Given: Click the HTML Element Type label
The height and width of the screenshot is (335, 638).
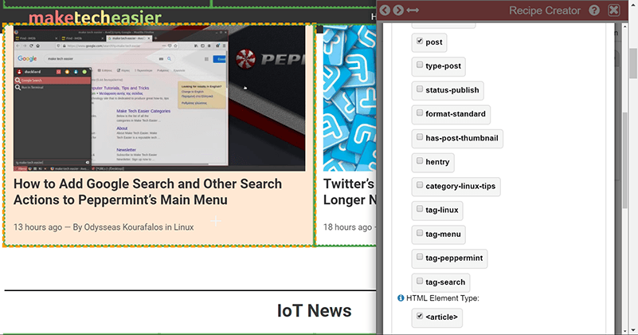Looking at the screenshot, I should [x=442, y=298].
